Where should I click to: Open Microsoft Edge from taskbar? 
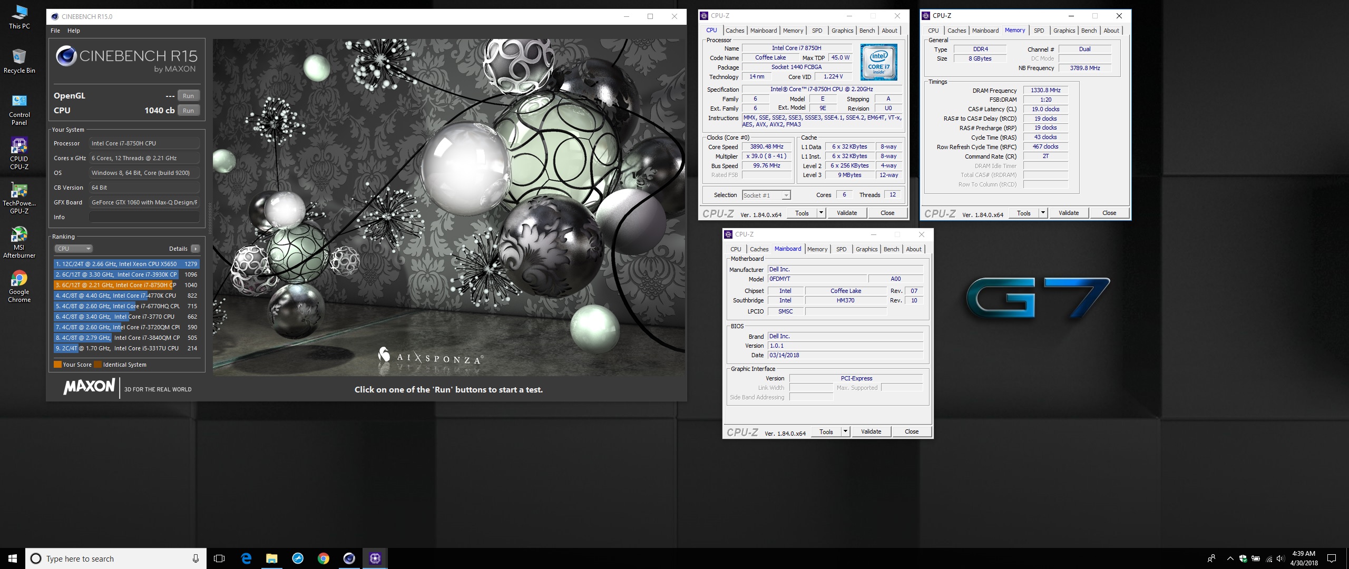246,558
